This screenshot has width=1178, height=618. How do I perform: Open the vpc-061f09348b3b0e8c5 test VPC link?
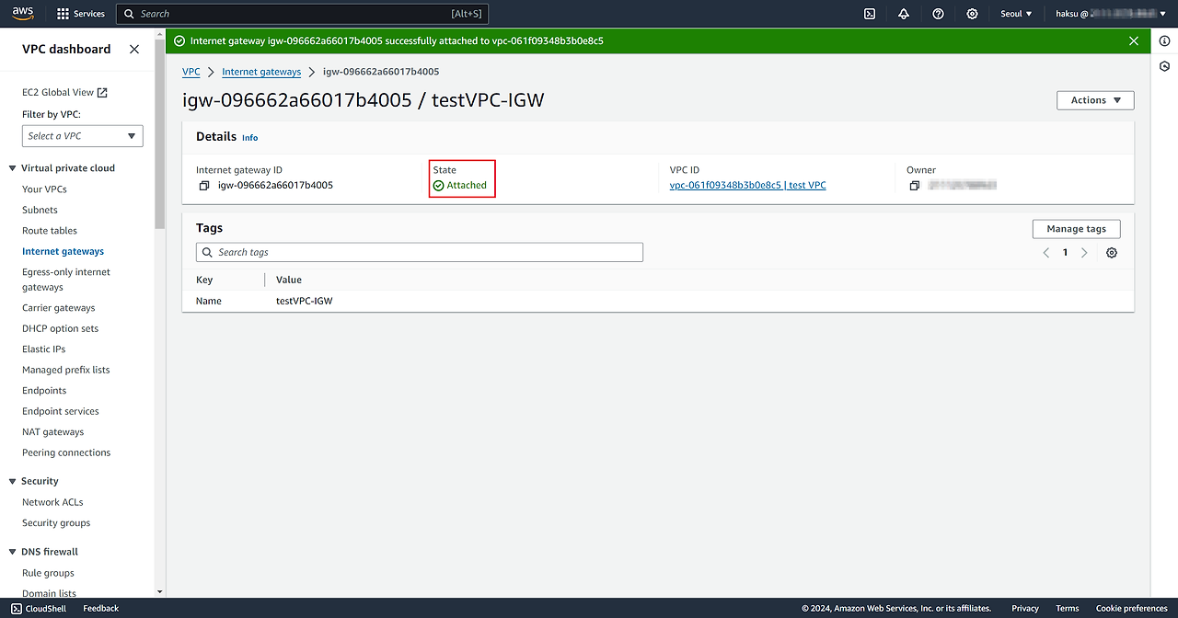[747, 186]
